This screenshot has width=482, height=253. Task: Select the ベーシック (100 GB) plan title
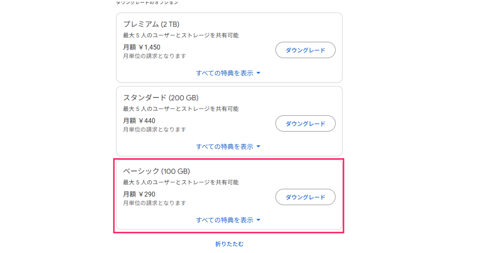(156, 171)
